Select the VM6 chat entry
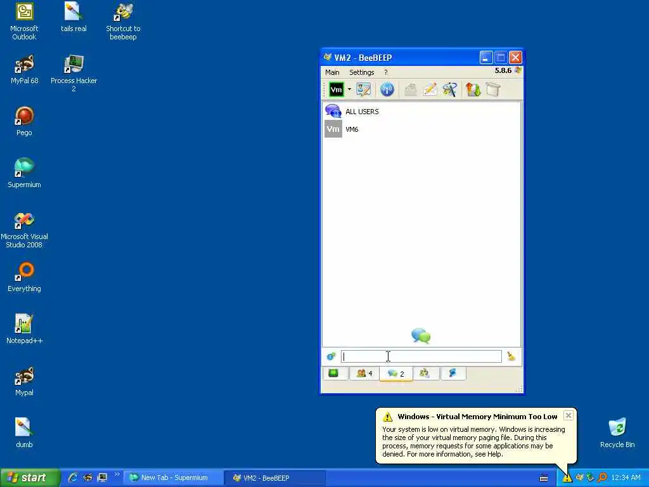This screenshot has width=649, height=487. click(421, 129)
